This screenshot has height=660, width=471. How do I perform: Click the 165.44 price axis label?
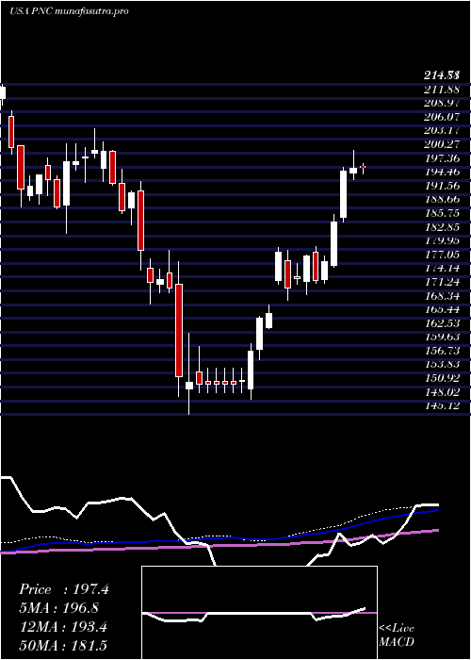(441, 309)
